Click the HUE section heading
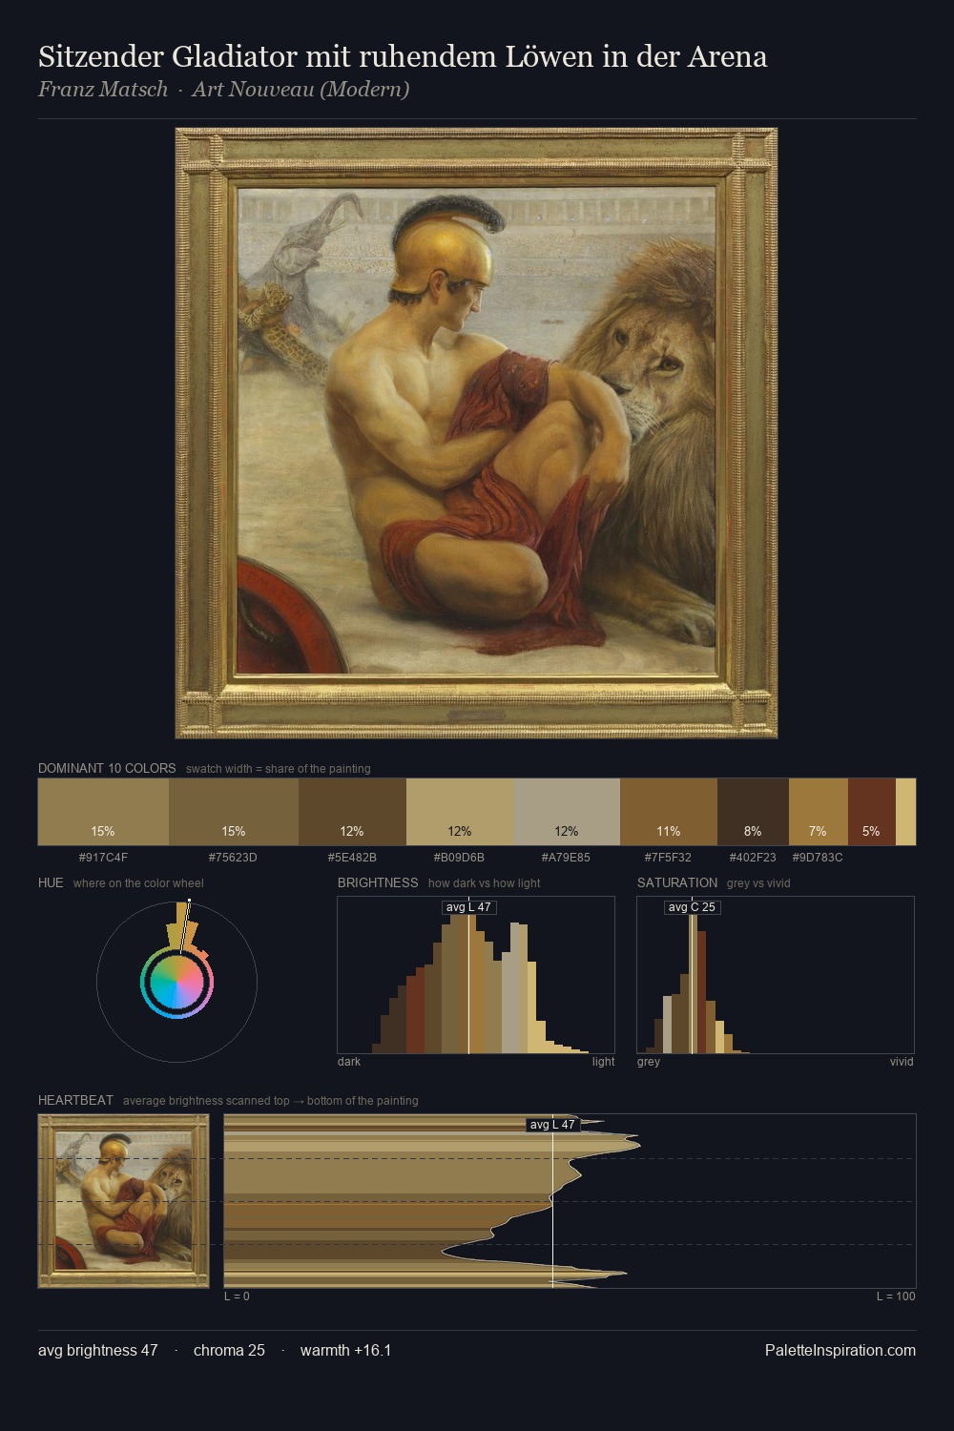The image size is (954, 1431). coord(51,882)
